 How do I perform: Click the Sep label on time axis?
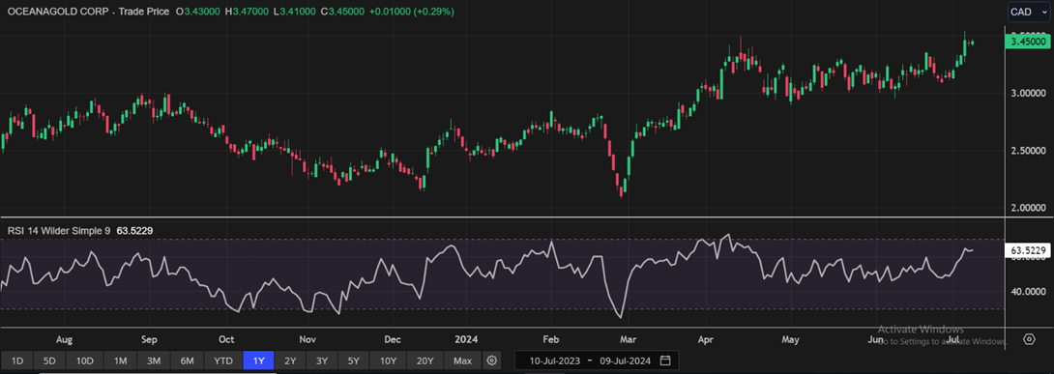(x=149, y=340)
